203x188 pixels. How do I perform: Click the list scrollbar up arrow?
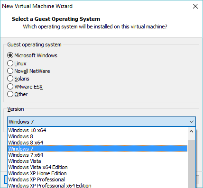191,131
